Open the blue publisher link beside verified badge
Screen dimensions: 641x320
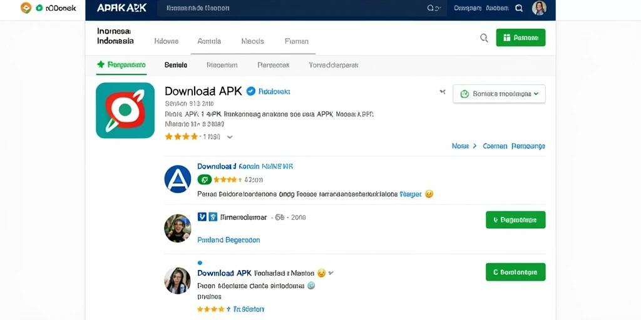(274, 92)
